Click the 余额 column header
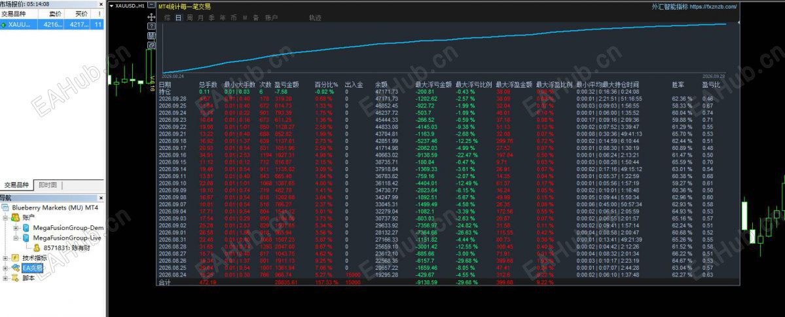This screenshot has width=785, height=317. point(381,84)
